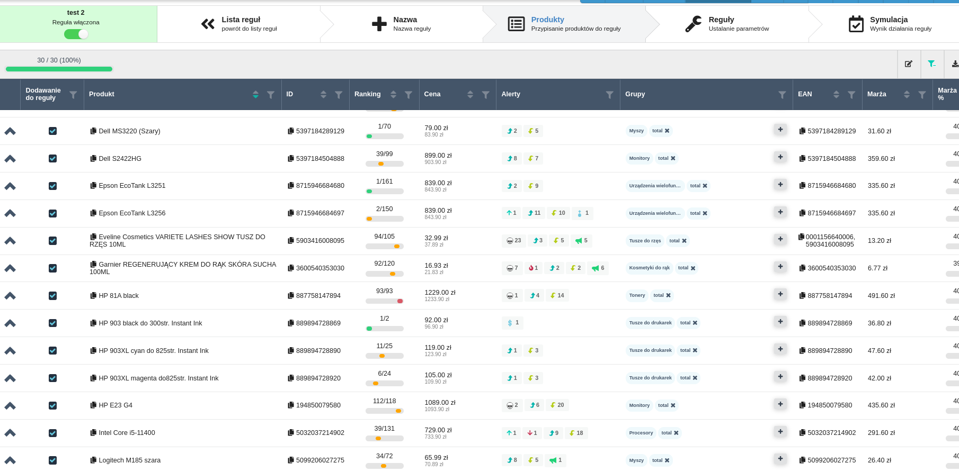The width and height of the screenshot is (959, 472).
Task: Uncheck Eveline Cosmetics tusz checkbox
Action: pyautogui.click(x=52, y=241)
